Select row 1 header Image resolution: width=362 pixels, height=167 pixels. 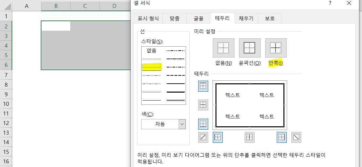[x=6, y=16]
